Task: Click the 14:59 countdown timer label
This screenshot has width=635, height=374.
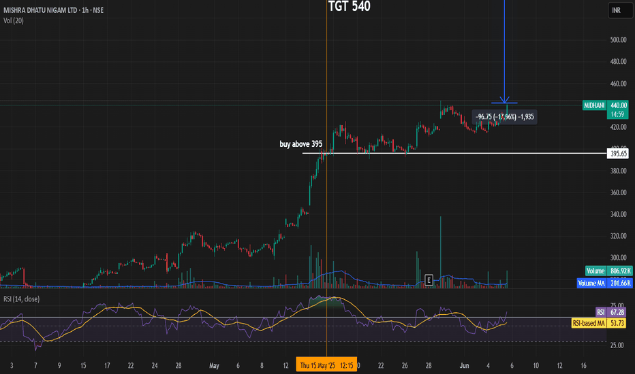Action: click(x=618, y=114)
